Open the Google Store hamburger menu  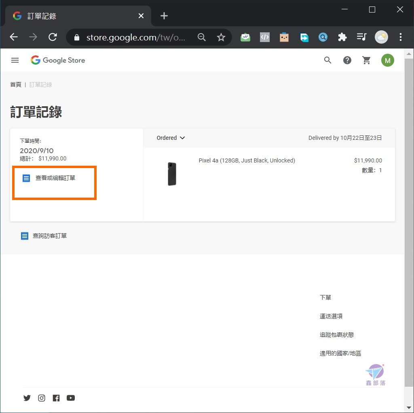coord(15,60)
